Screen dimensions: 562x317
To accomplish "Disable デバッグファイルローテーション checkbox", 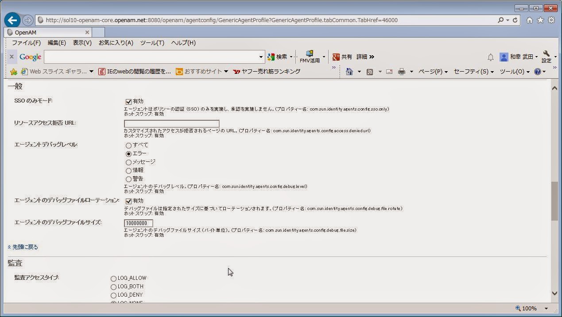I will tap(128, 201).
